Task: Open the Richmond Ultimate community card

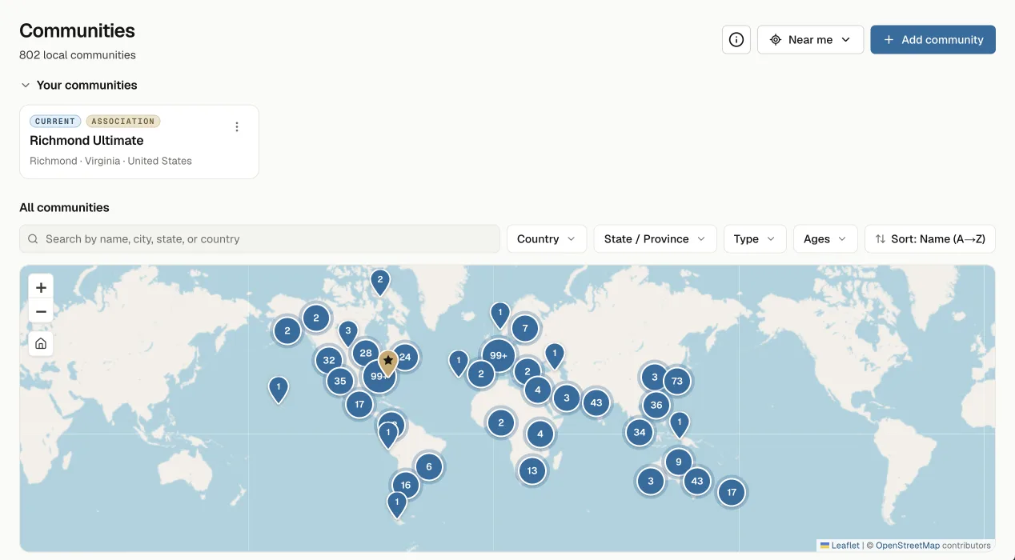Action: coord(139,142)
